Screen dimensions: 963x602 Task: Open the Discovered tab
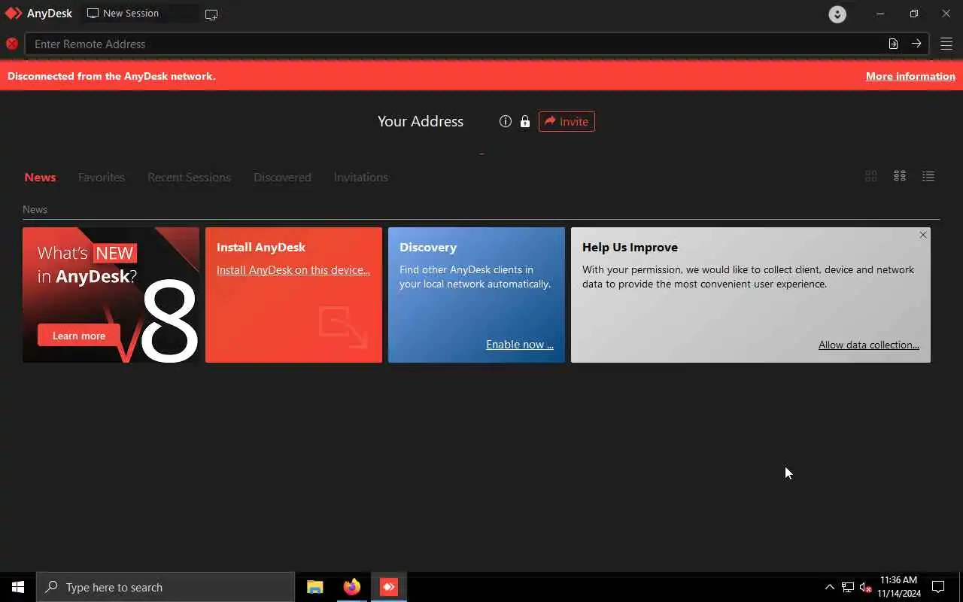(282, 177)
